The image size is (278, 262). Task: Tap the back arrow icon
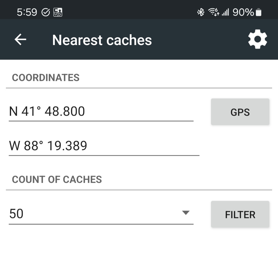point(20,40)
